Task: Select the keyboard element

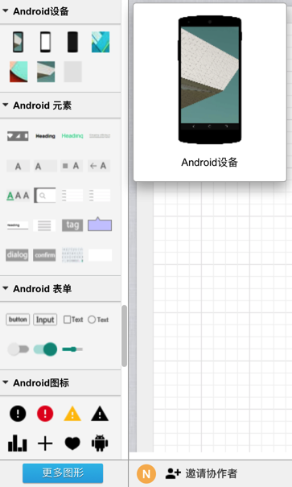Action: tap(72, 255)
